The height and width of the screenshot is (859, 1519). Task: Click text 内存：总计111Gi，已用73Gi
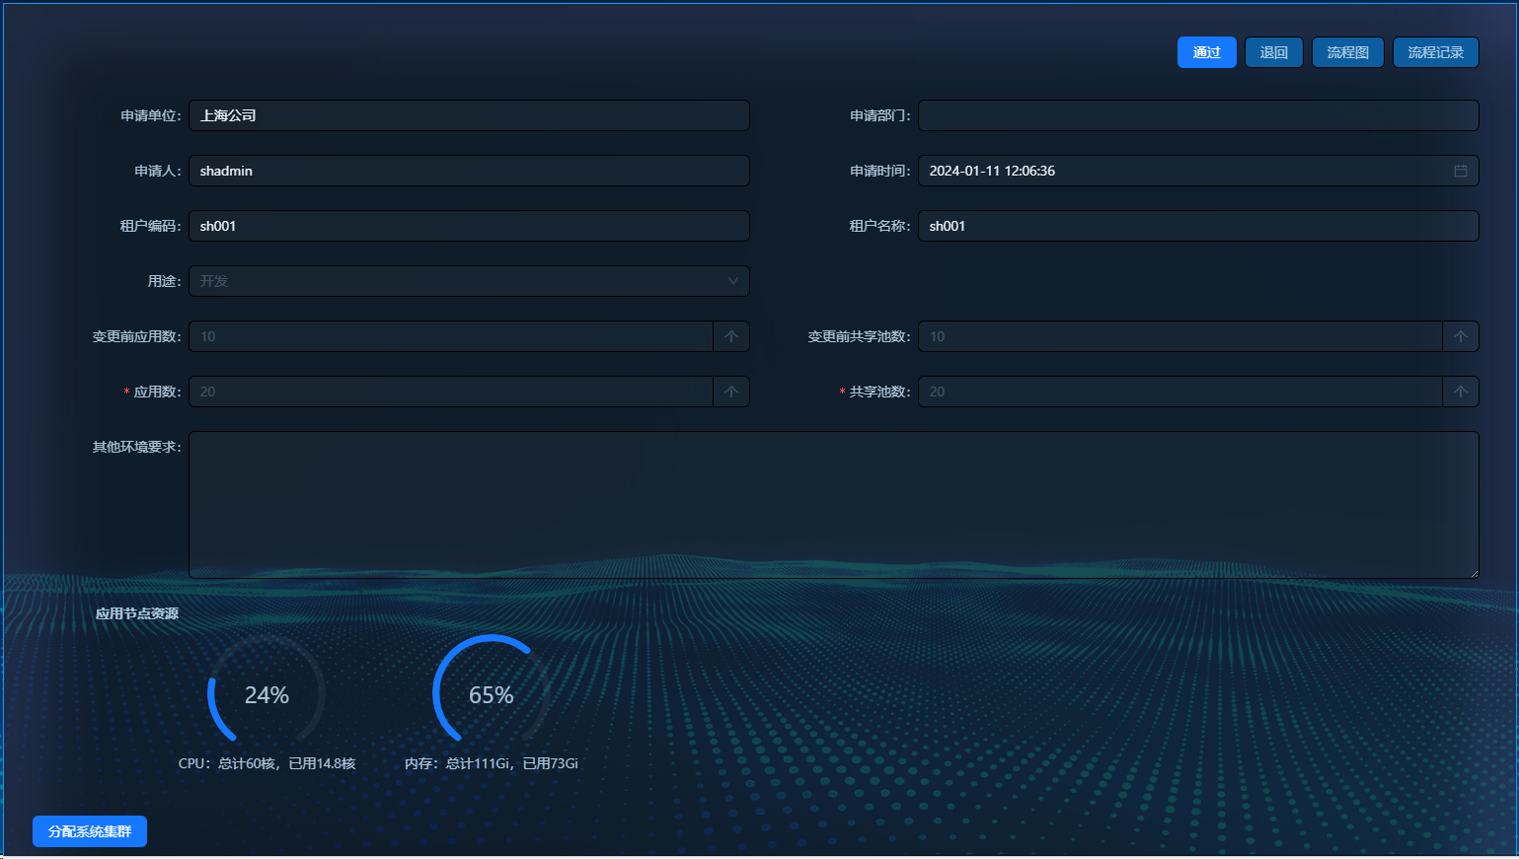[492, 763]
